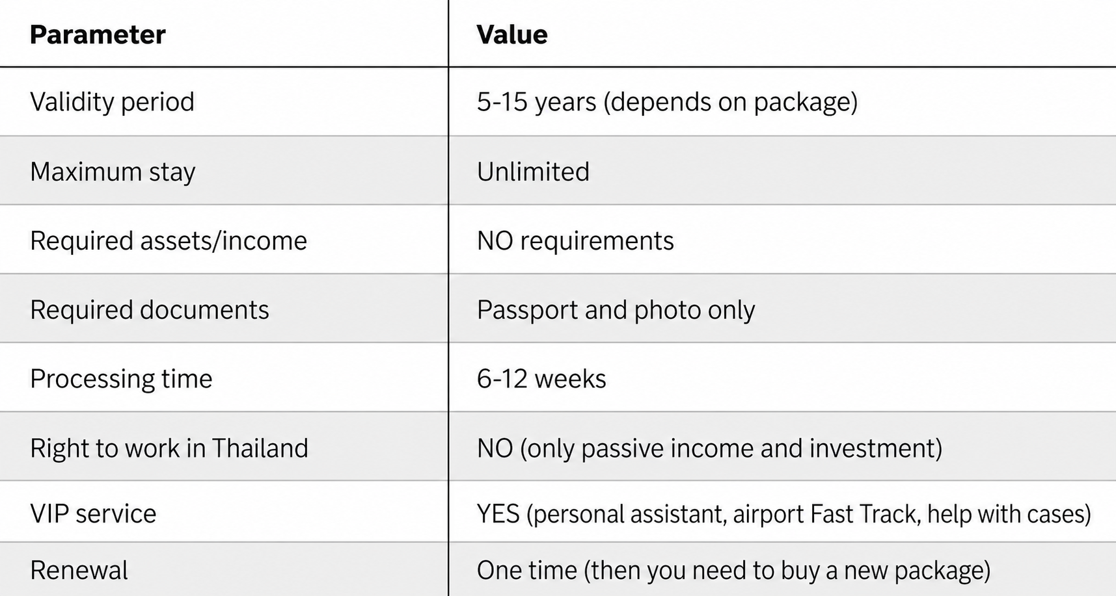
Task: Select the Processing time label
Action: pyautogui.click(x=121, y=379)
